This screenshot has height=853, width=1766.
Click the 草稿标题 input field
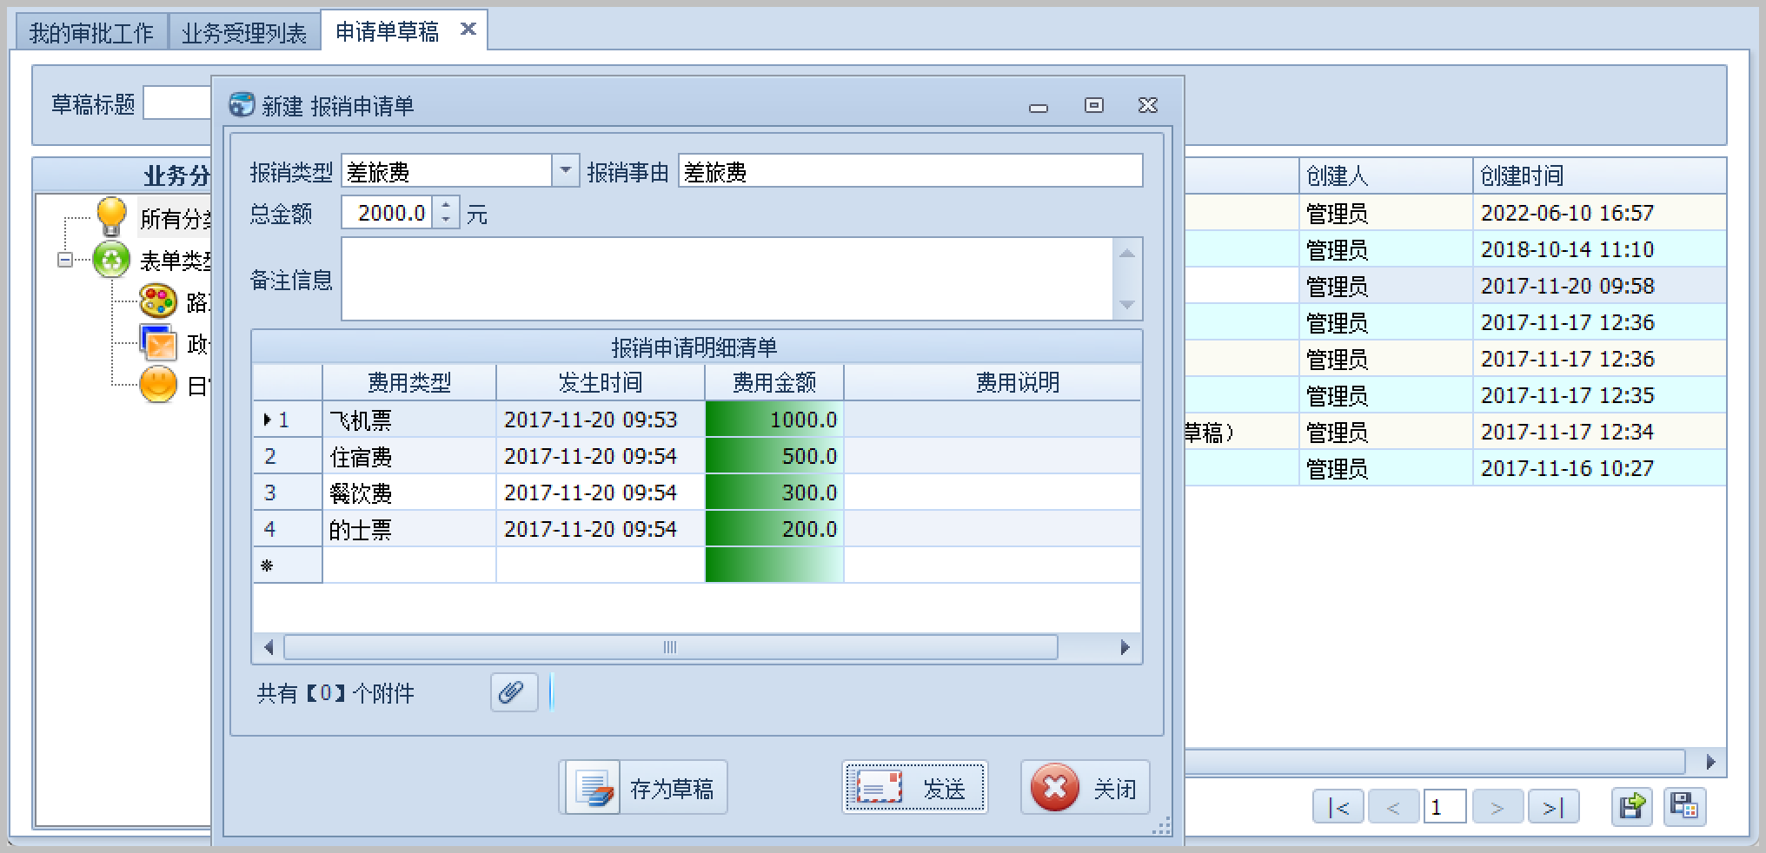tap(177, 103)
